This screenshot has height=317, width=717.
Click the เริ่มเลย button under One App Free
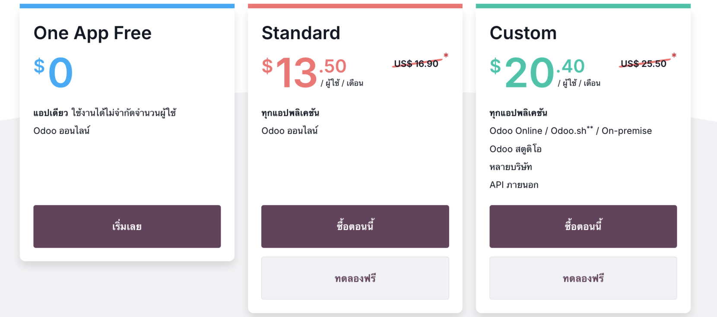point(127,227)
